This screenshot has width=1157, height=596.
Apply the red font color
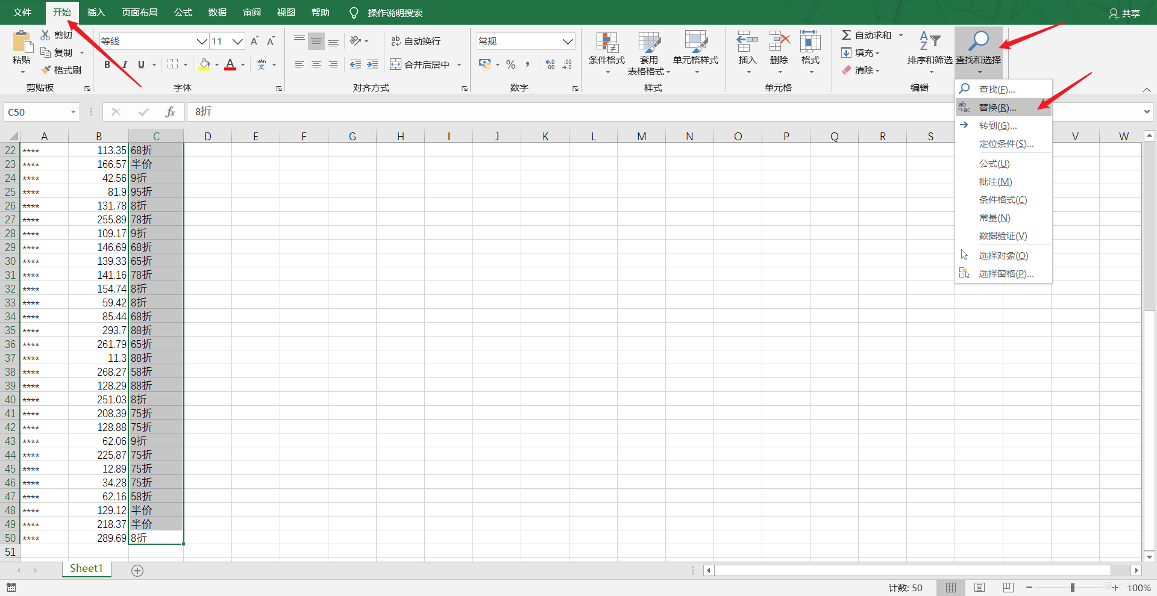coord(230,64)
